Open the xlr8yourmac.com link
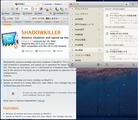138x120 pixels. tap(12, 86)
